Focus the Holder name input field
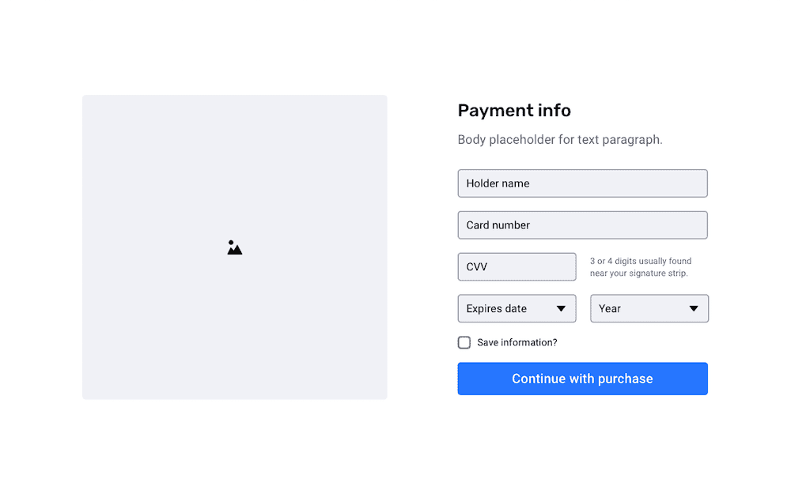This screenshot has width=791, height=494. click(583, 183)
